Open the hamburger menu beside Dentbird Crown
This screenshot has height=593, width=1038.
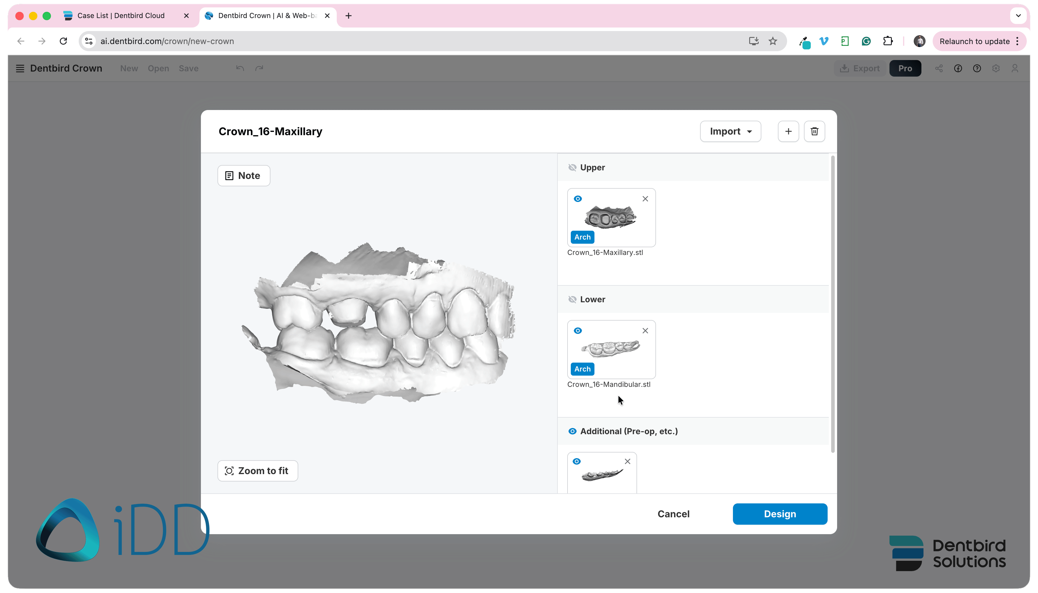pos(20,68)
